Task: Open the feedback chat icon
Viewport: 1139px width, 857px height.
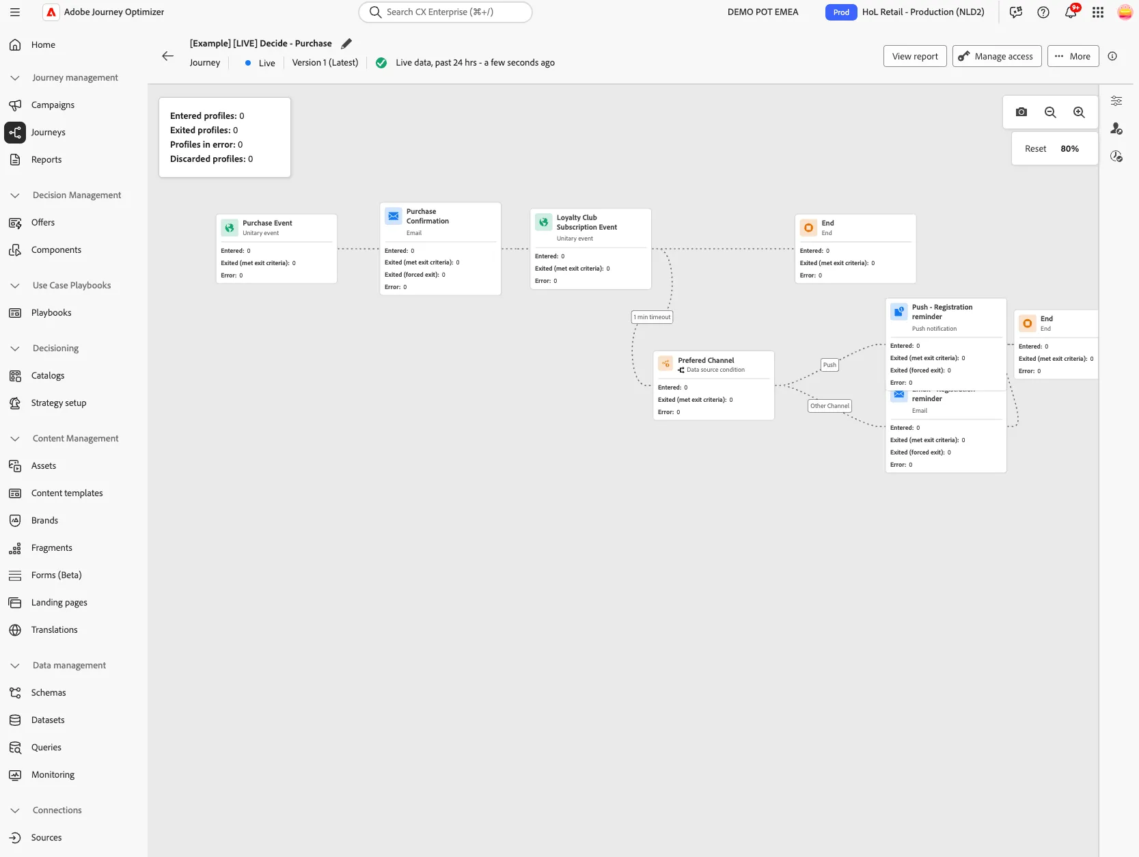Action: 1016,12
